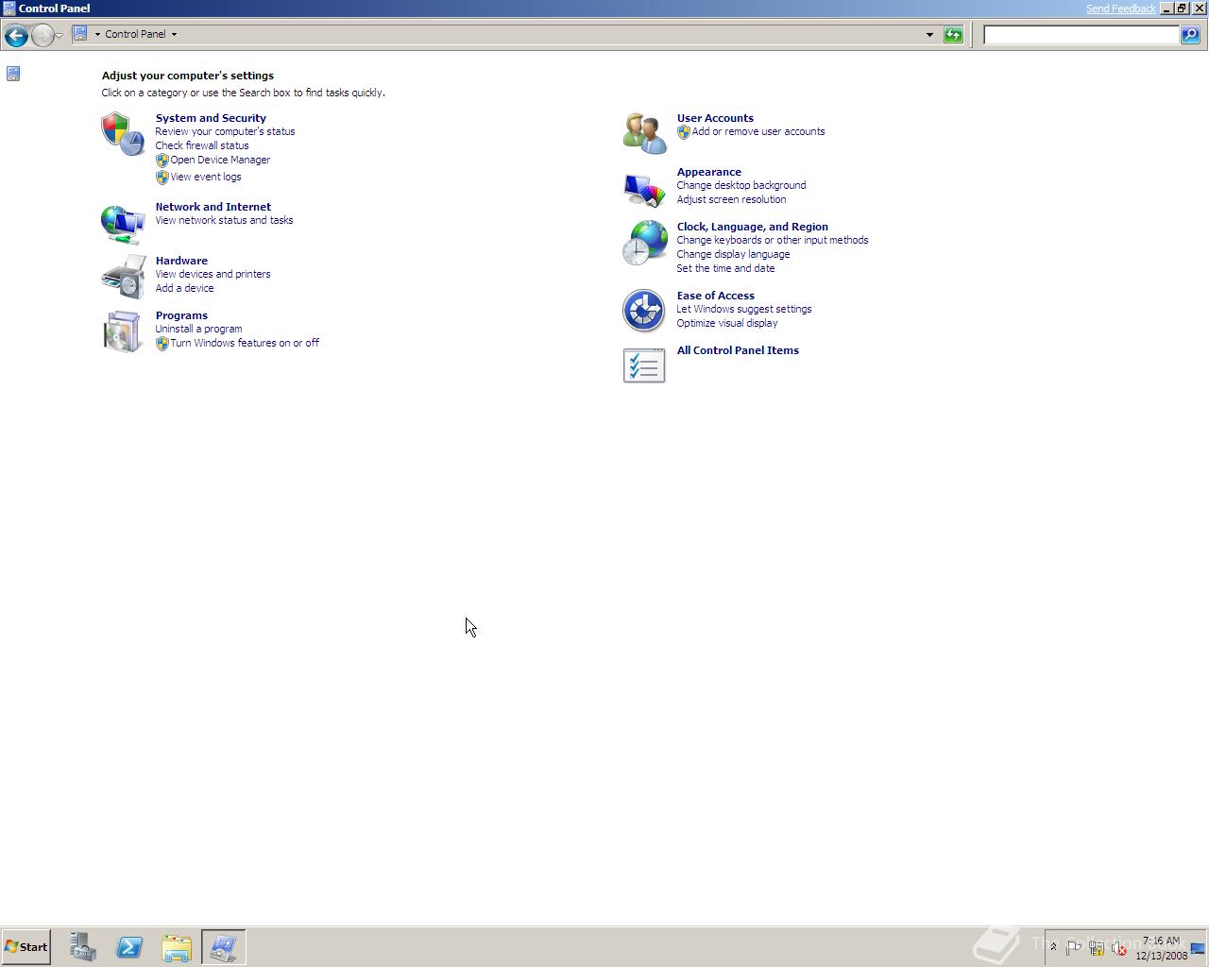Click the muted volume tray icon

click(x=1119, y=947)
